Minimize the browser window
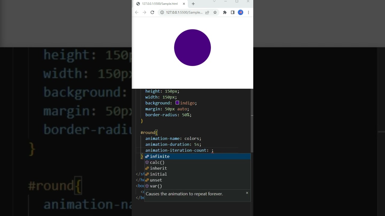The image size is (385, 216). click(x=225, y=1)
